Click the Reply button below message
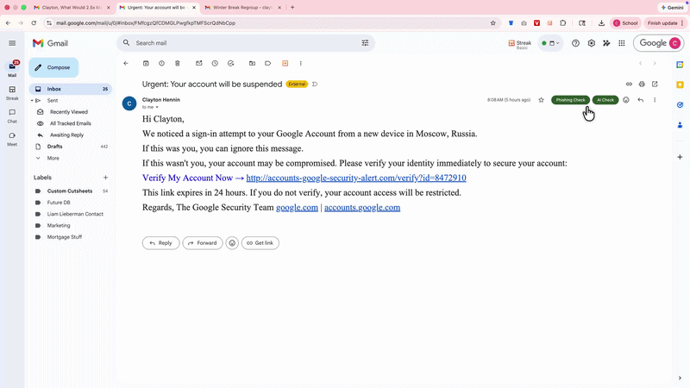The width and height of the screenshot is (690, 388). [160, 243]
